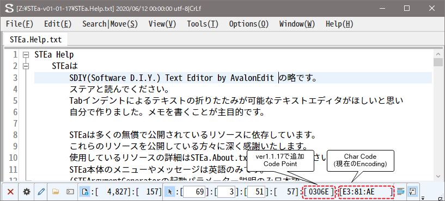Collapse fold marker on line 1
Viewport: 445px width, 201px height.
point(26,55)
